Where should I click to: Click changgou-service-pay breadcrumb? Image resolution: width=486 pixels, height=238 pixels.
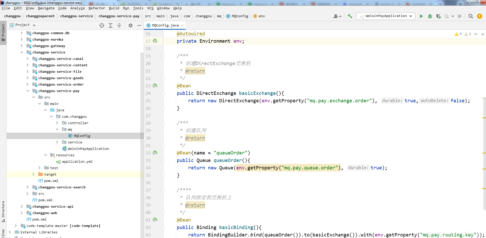click(119, 16)
